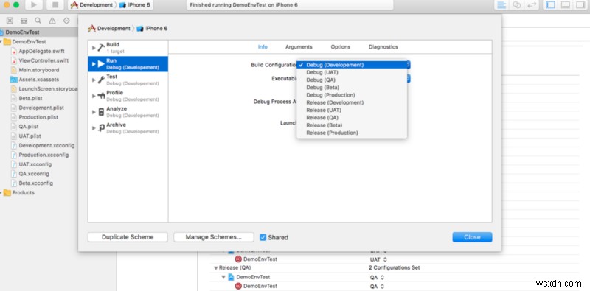Show the assistant editor icon
590x291 pixels.
click(x=517, y=5)
